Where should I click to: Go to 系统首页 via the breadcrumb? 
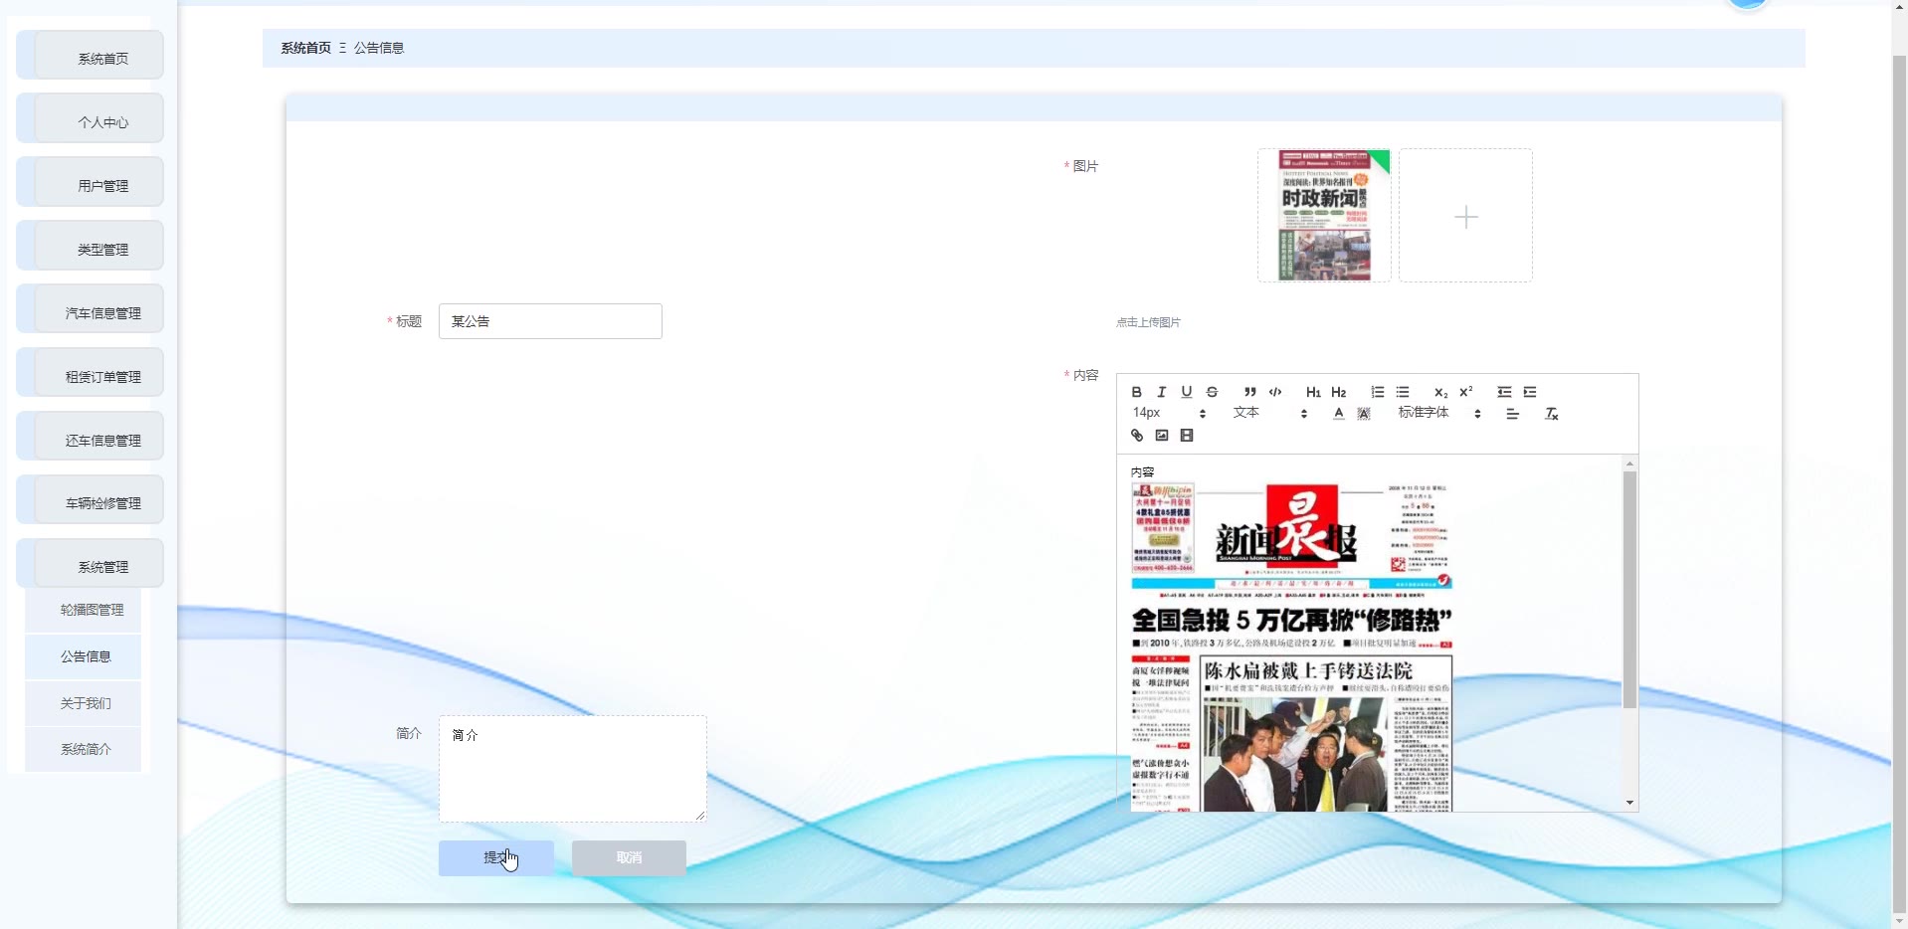point(305,48)
